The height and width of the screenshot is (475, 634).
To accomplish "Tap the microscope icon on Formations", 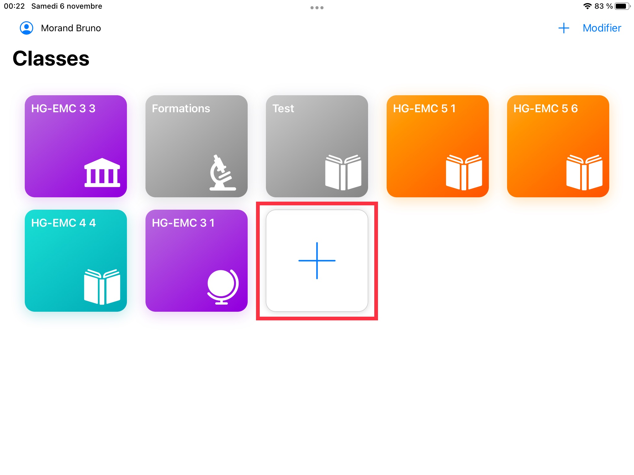I will (222, 173).
